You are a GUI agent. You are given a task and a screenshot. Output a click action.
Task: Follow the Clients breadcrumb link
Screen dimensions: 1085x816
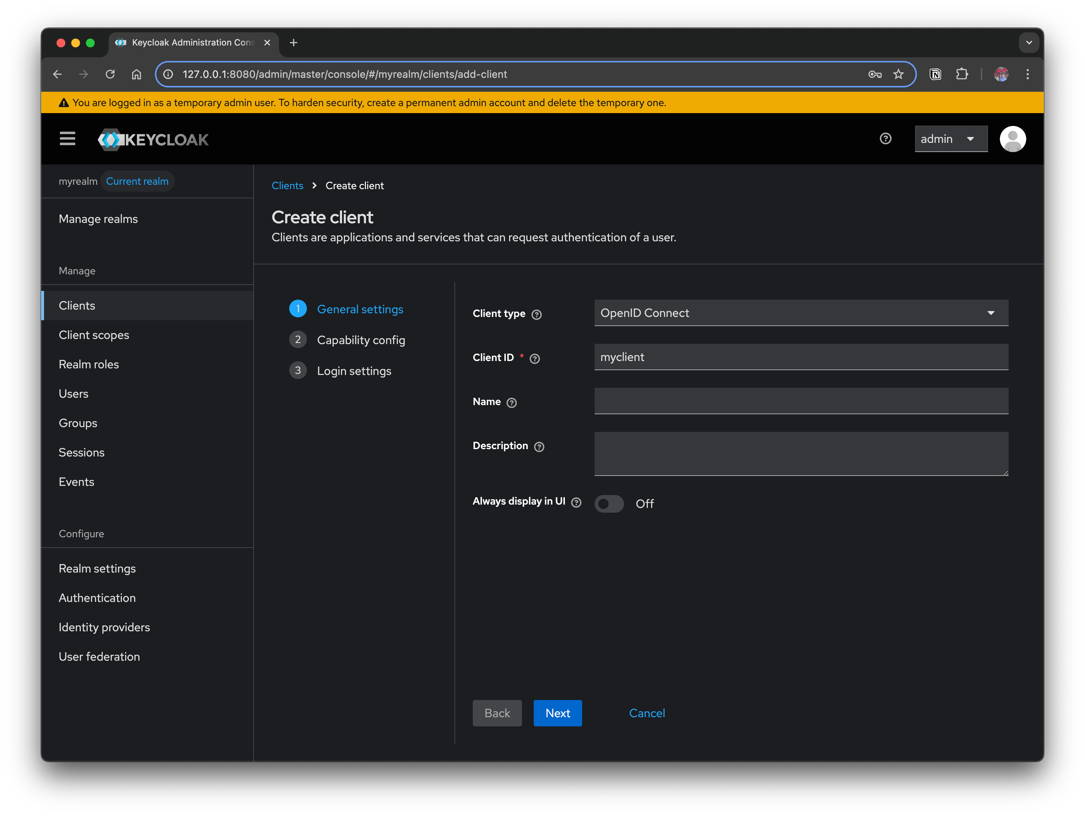click(x=287, y=186)
